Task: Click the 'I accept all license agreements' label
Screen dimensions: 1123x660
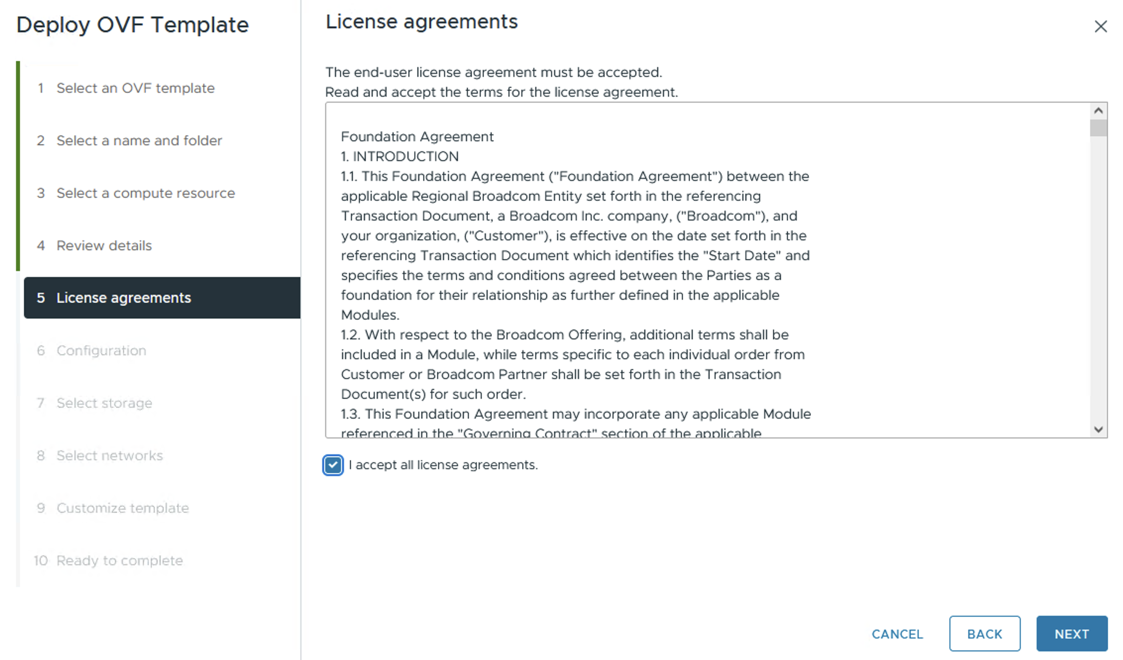Action: coord(443,465)
